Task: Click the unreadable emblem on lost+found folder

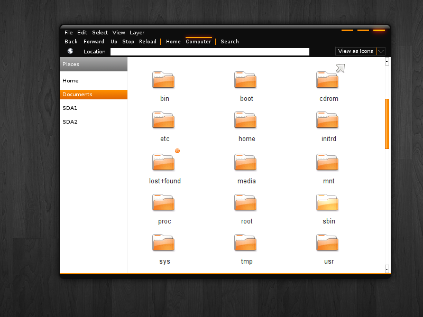Action: click(177, 151)
